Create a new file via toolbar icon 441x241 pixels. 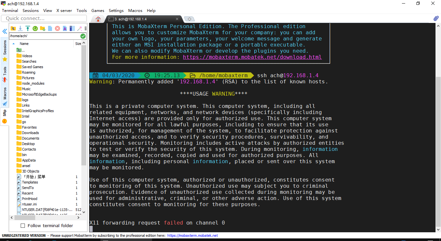(x=50, y=28)
